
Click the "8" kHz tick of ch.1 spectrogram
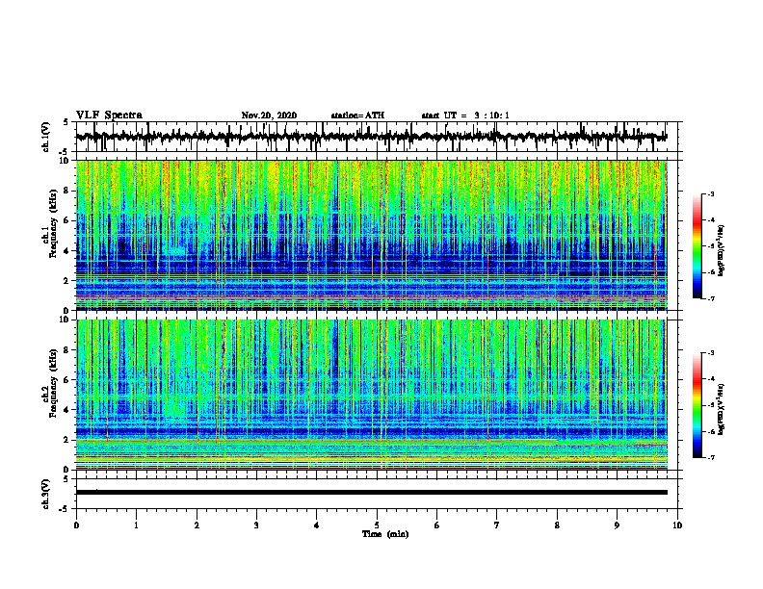[x=67, y=191]
